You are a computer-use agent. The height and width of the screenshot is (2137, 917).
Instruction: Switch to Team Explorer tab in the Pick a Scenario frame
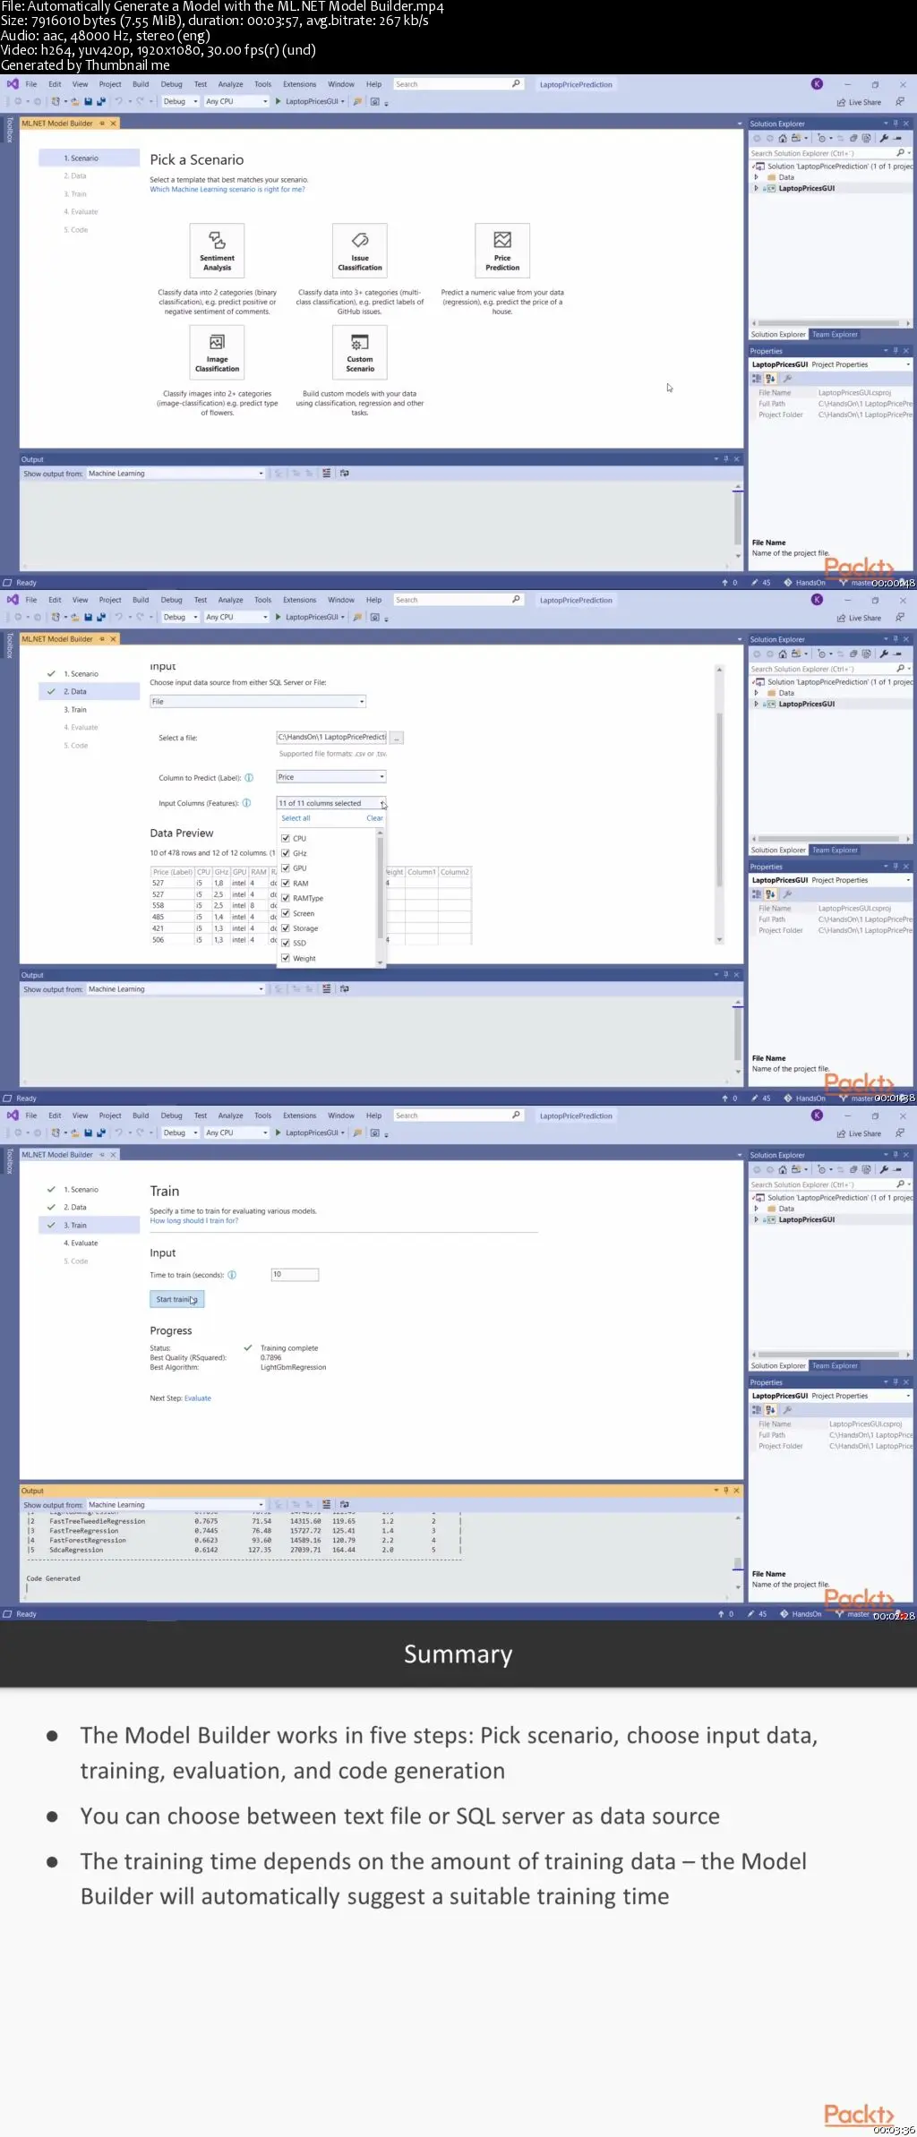pos(835,335)
